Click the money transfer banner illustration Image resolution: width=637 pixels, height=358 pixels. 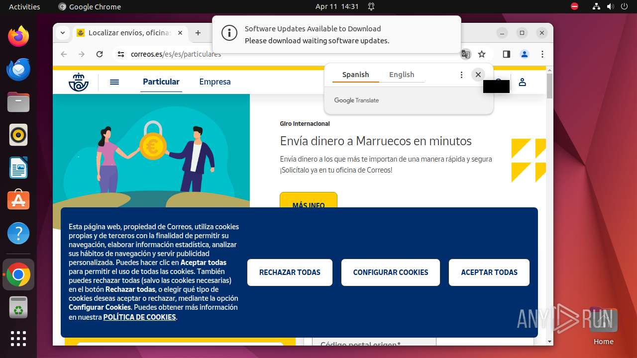coord(151,151)
